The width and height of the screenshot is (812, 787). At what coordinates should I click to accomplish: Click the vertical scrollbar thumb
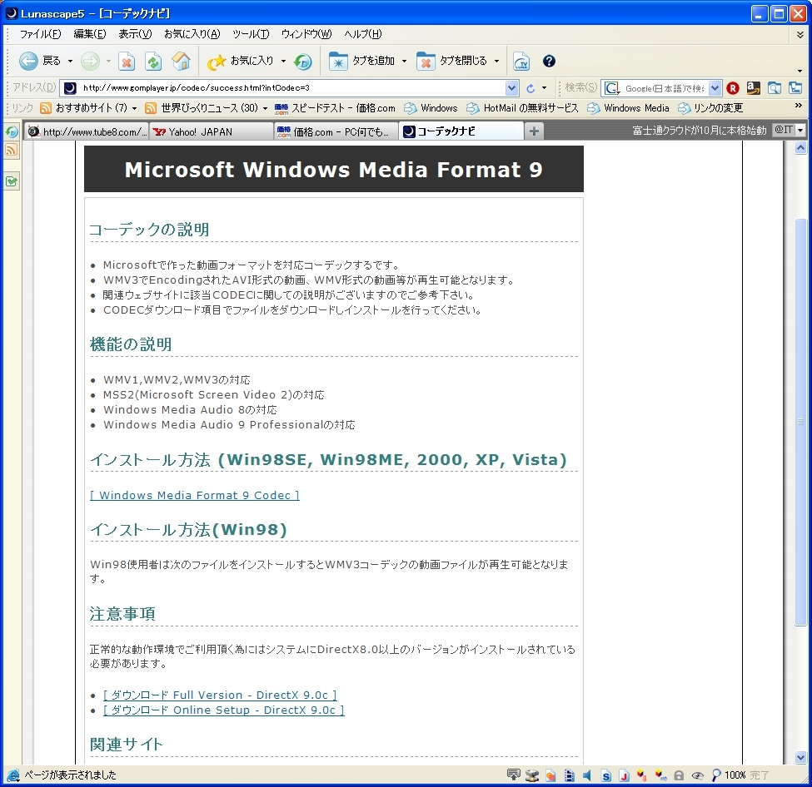[x=800, y=422]
